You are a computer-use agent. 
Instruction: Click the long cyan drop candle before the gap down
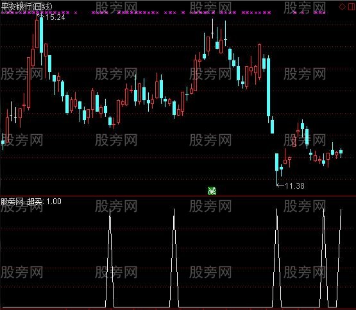pyautogui.click(x=269, y=89)
